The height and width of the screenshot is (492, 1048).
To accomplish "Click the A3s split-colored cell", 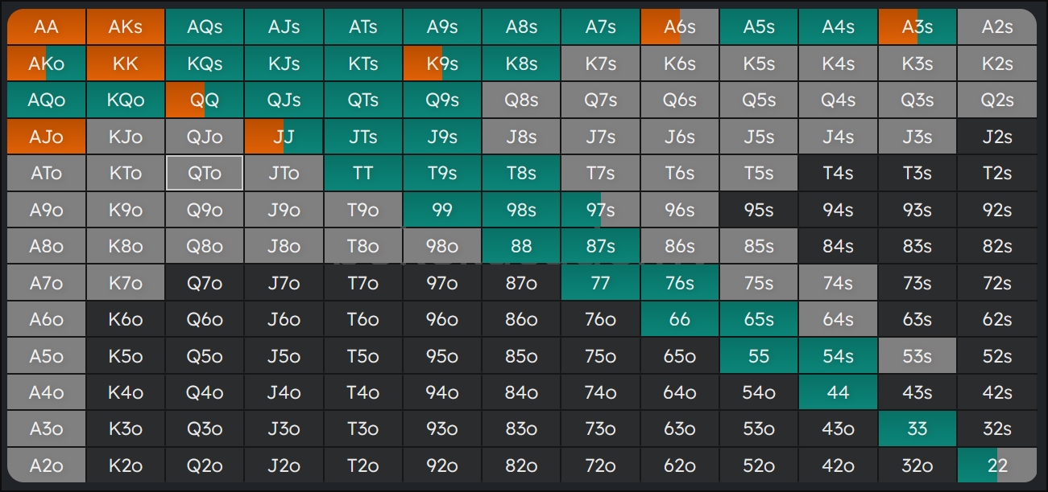I will (x=918, y=27).
